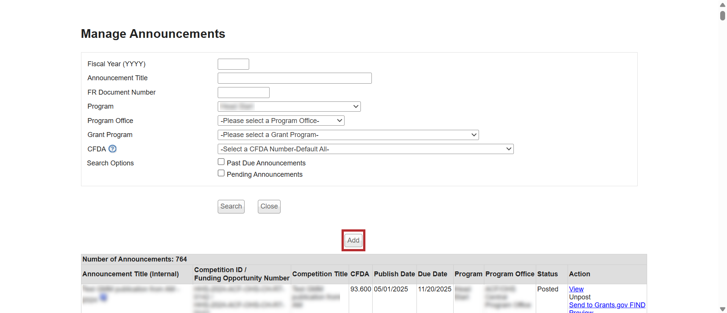
Task: Click into the Announcement Title field
Action: (x=295, y=78)
